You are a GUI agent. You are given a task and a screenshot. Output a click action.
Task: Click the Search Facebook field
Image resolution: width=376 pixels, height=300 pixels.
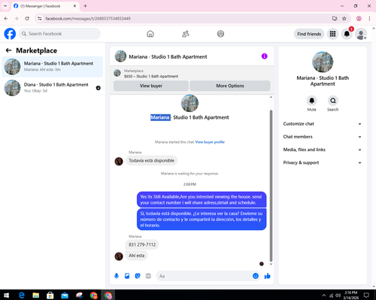[59, 34]
